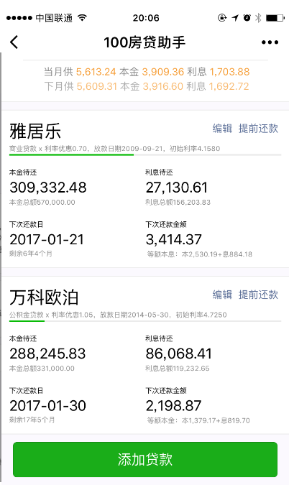The width and height of the screenshot is (289, 485).
Task: Open 提前还款 for 万科欧泊 loan
Action: tap(258, 295)
